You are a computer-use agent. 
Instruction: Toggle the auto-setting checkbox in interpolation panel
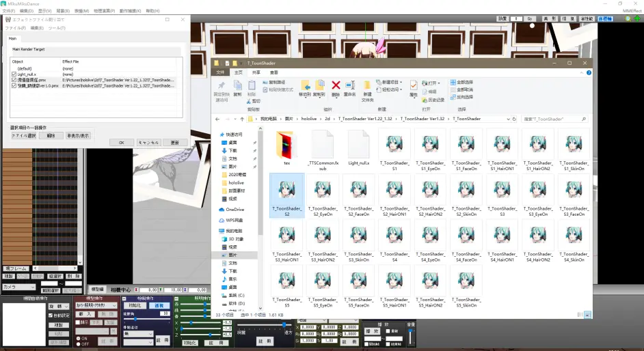point(51,315)
